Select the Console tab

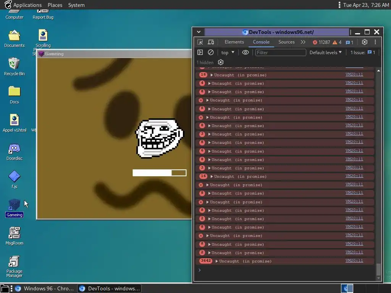pyautogui.click(x=261, y=42)
